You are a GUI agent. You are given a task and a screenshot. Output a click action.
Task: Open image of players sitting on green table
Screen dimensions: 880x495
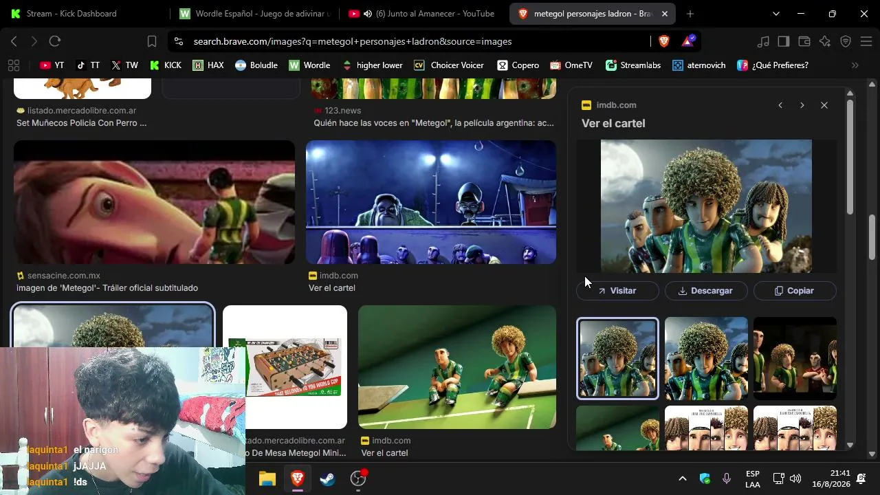tap(457, 367)
